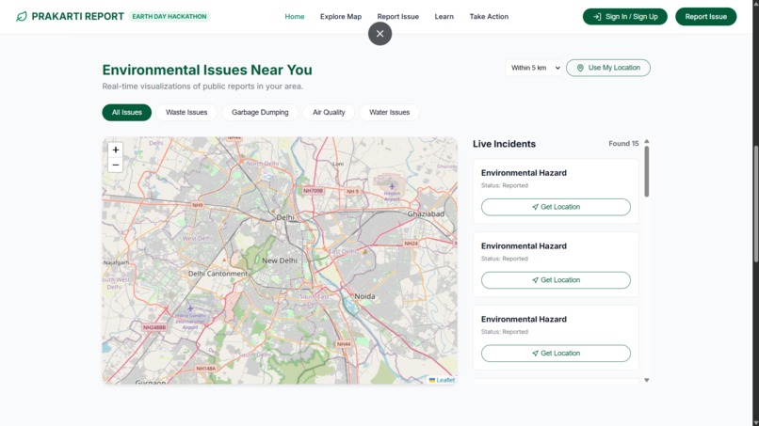Image resolution: width=759 pixels, height=426 pixels.
Task: Get Location for second Environmental Hazard
Action: (x=556, y=280)
